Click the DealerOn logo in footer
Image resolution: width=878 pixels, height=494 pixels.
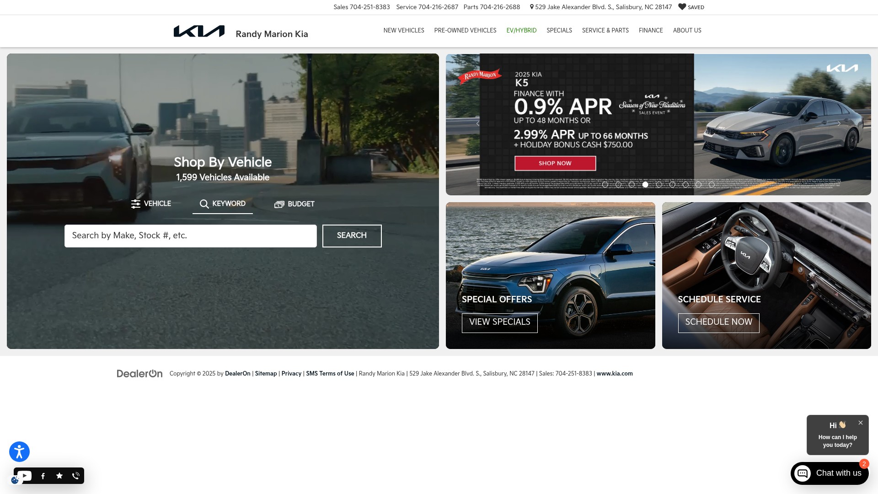(139, 374)
